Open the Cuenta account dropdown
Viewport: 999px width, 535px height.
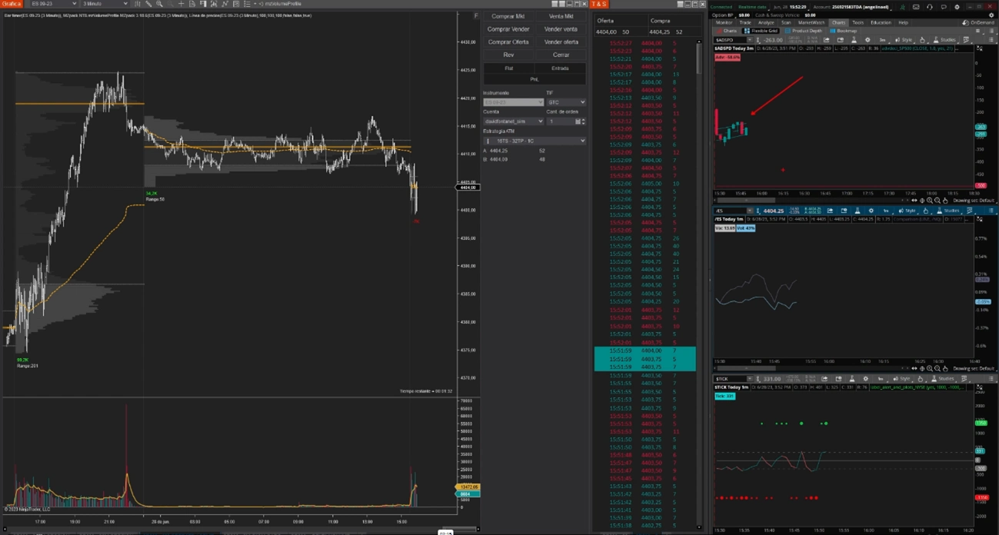pyautogui.click(x=514, y=121)
